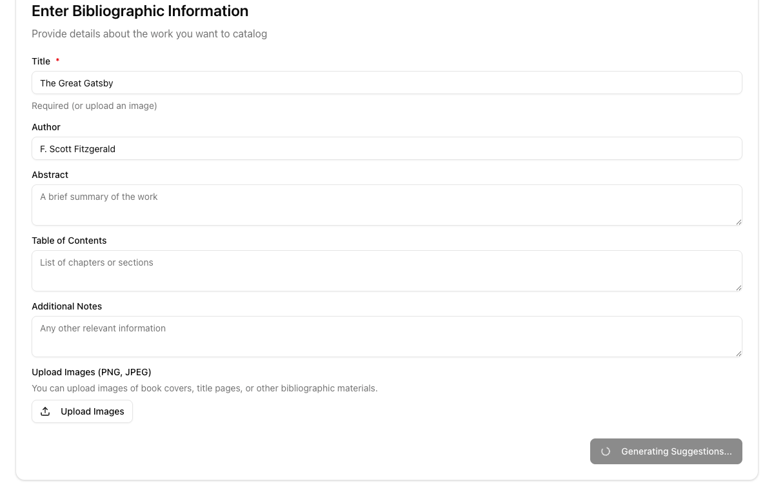Click the Enter Bibliographic Information heading
774x501 pixels.
(139, 11)
